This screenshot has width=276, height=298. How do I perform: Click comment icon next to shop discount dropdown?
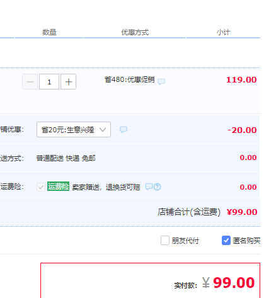pyautogui.click(x=124, y=130)
